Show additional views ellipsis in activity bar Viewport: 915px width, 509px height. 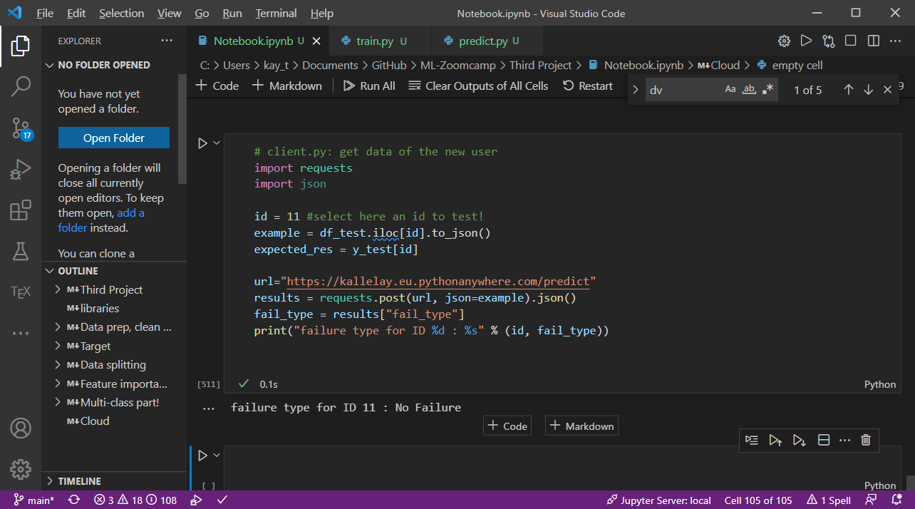(21, 333)
